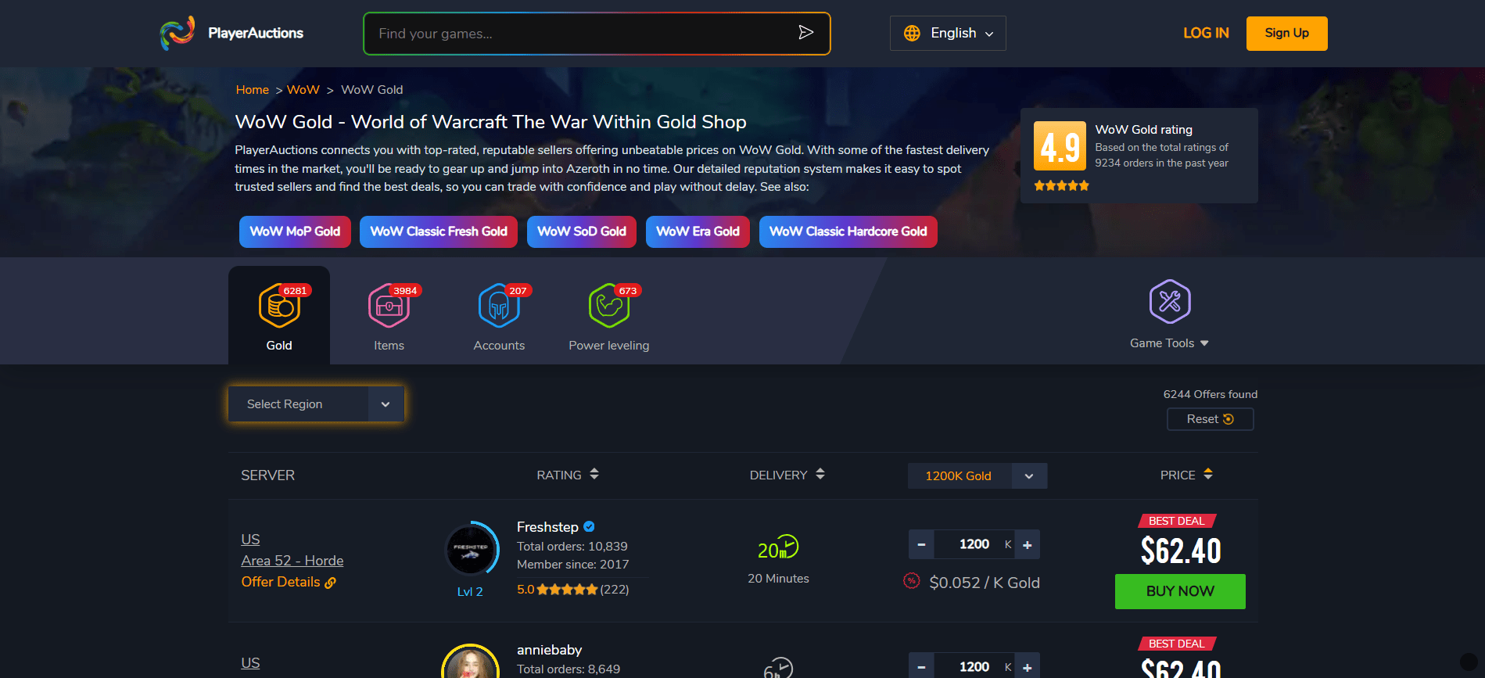Open the Items chest icon
The image size is (1485, 678).
point(389,306)
